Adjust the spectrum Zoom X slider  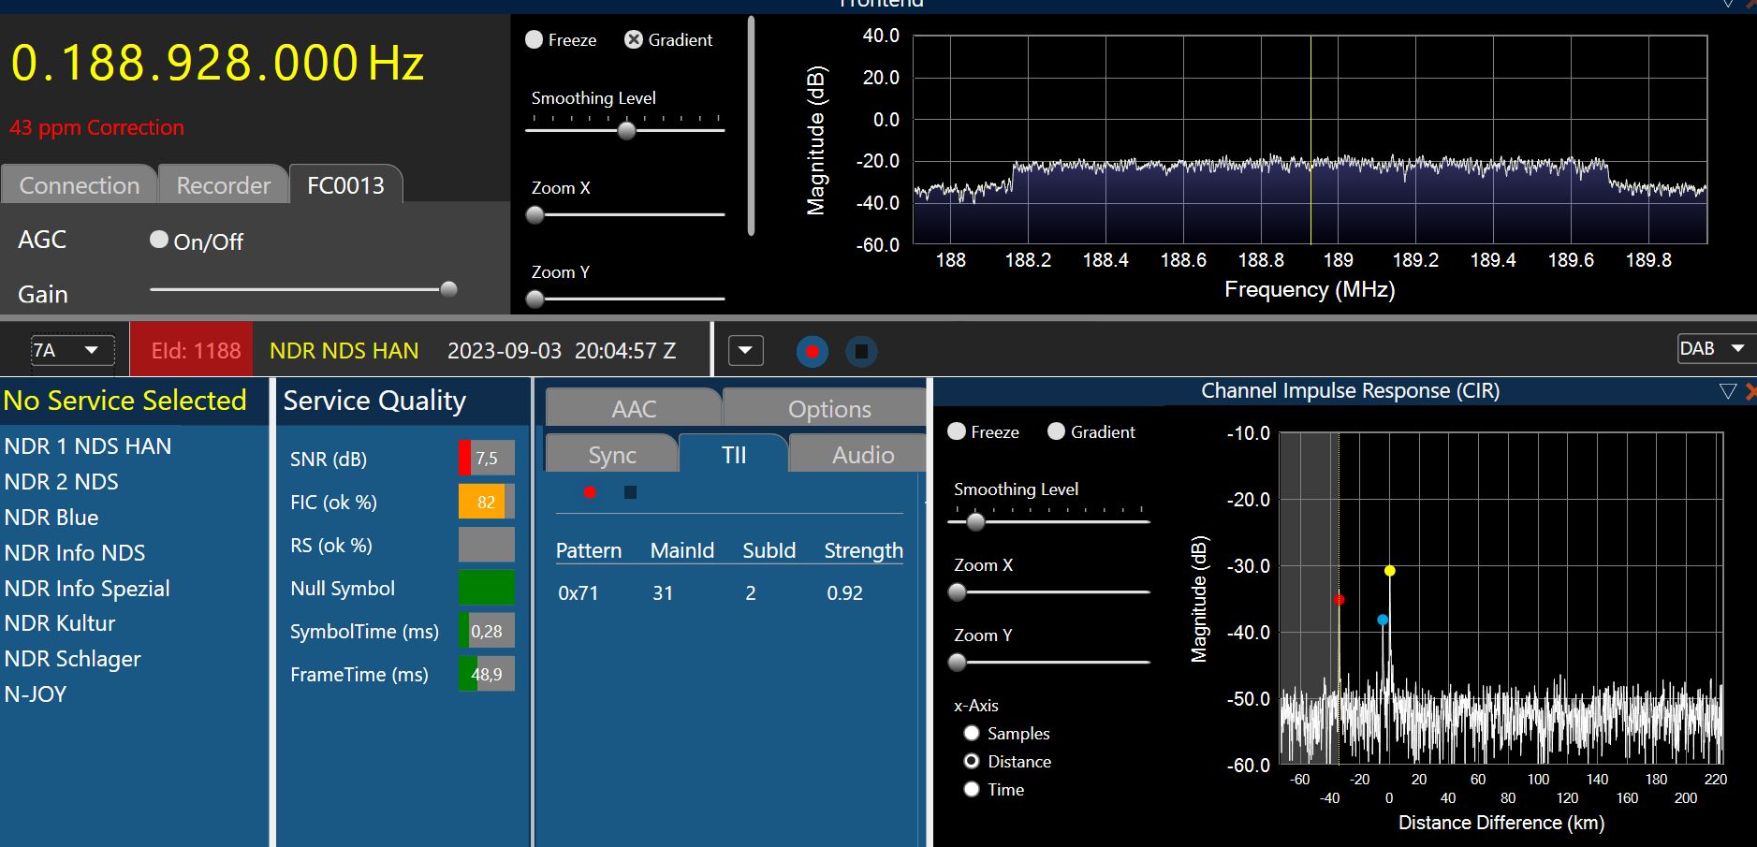point(535,215)
